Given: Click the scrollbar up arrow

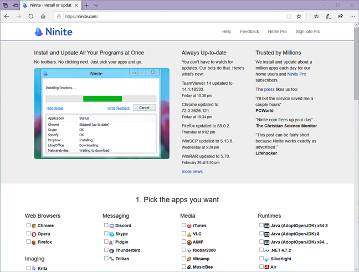Looking at the screenshot, I should coord(356,25).
